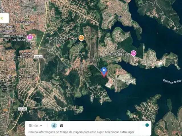Select the walking travel mode icon
This screenshot has height=136, width=182.
click(54, 126)
